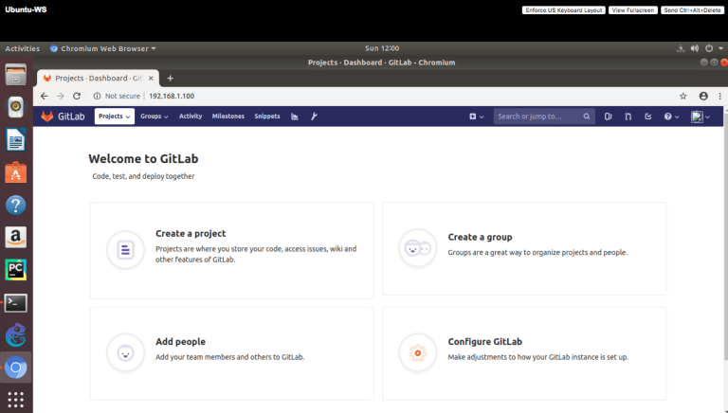Click the page vertical scrollbar
728x413 pixels.
[x=725, y=237]
